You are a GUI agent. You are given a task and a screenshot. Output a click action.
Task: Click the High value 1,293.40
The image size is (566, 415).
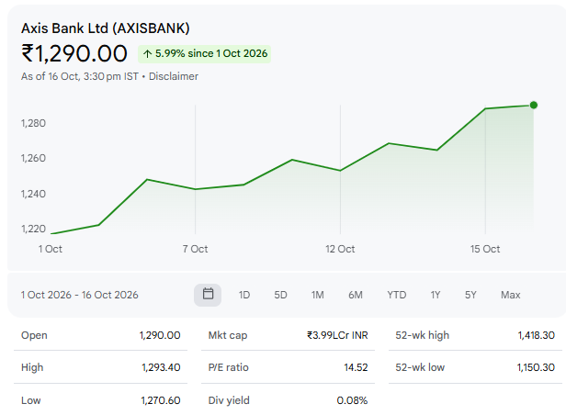(161, 367)
